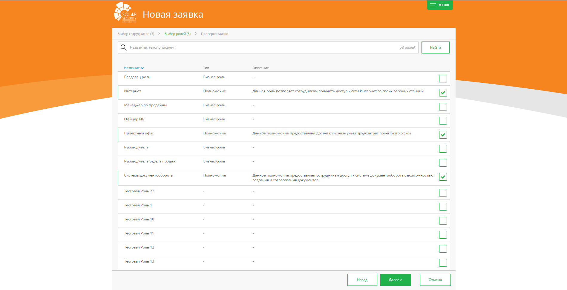
Task: Enable the Руководитель отдела продаж checkbox
Action: point(443,163)
